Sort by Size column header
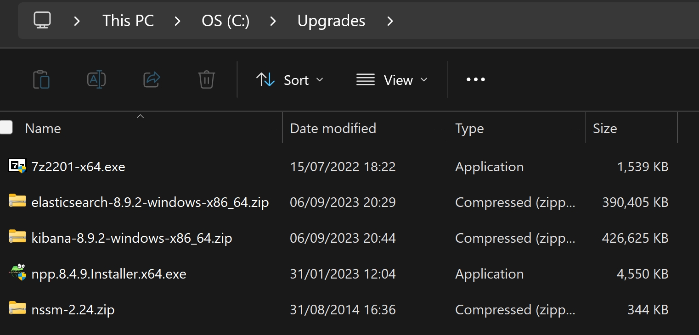Viewport: 699px width, 335px height. (605, 128)
